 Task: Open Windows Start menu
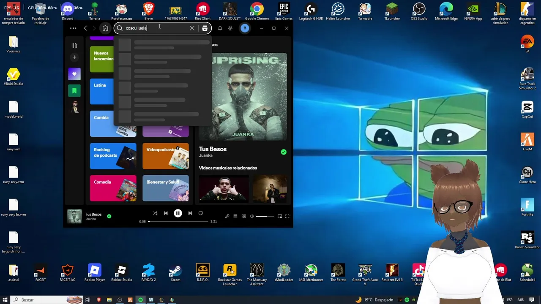point(5,300)
